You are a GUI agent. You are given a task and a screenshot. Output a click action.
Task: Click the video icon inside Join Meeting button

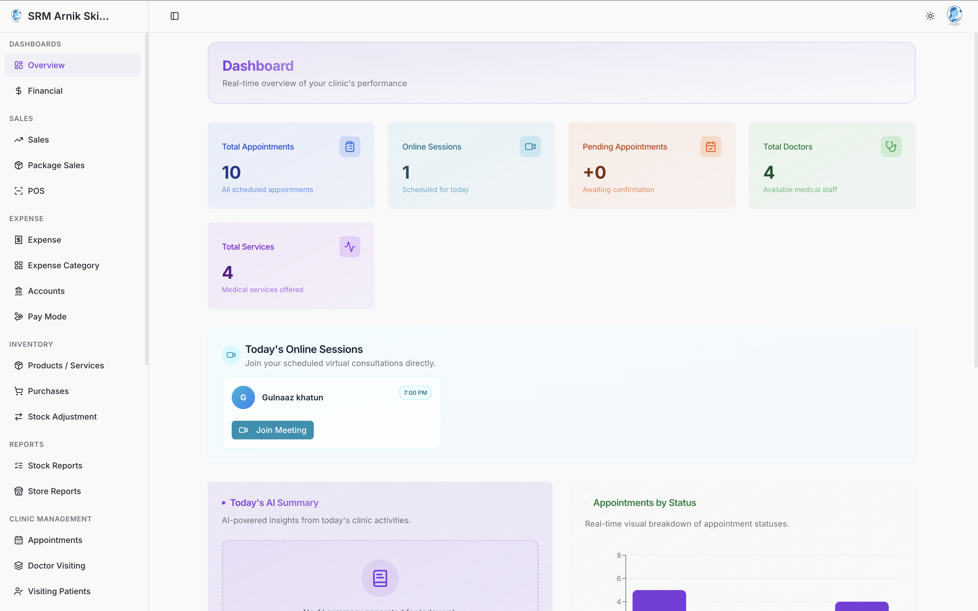[244, 429]
